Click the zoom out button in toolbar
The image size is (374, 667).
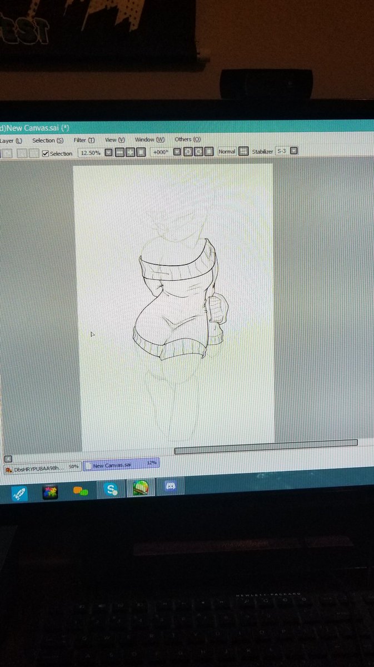pyautogui.click(x=119, y=152)
